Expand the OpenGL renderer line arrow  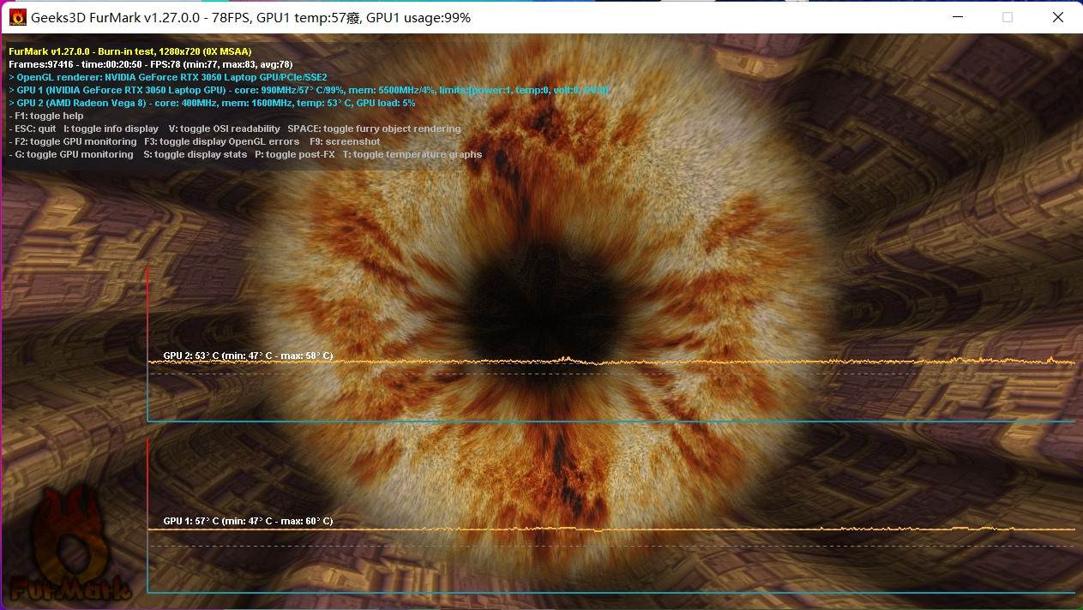(x=11, y=76)
